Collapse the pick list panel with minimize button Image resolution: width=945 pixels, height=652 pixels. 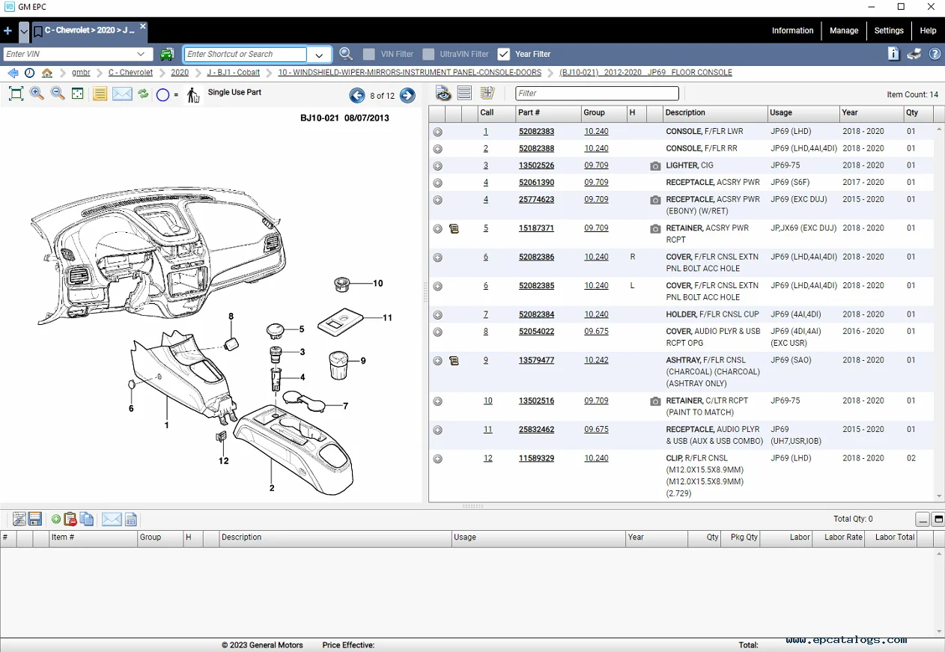click(x=923, y=520)
